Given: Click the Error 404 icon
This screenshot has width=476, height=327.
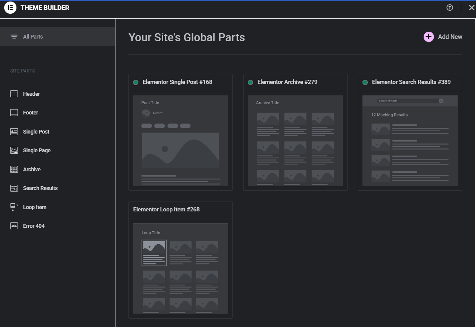Looking at the screenshot, I should [x=14, y=226].
